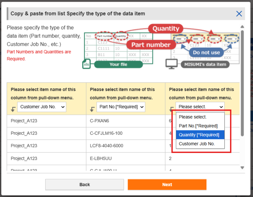The width and height of the screenshot is (253, 197).
Task: Select 'Quantity [*Required]' in the open list
Action: tap(200, 135)
